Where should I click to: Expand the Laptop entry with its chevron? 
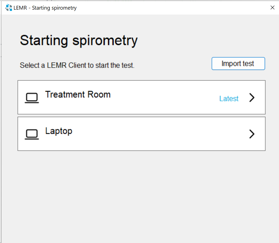pos(252,134)
